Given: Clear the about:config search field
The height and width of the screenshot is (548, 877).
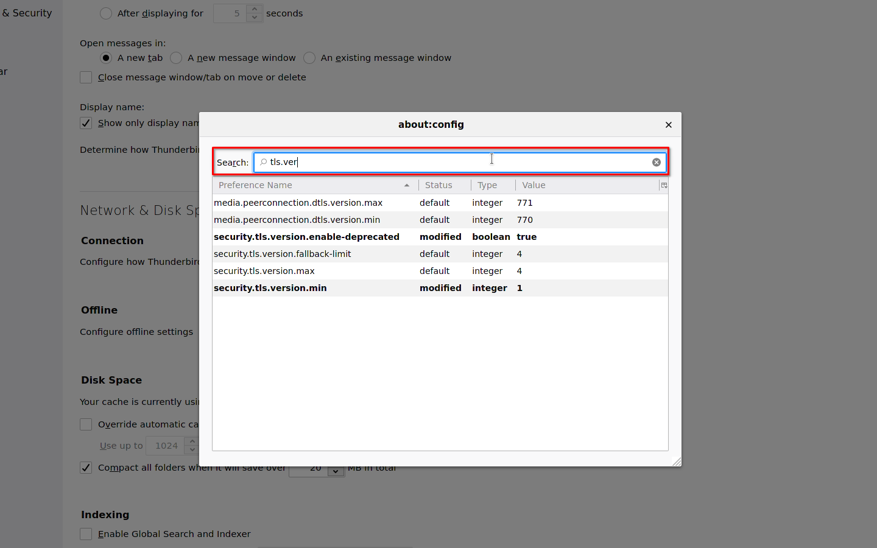Looking at the screenshot, I should [x=656, y=162].
